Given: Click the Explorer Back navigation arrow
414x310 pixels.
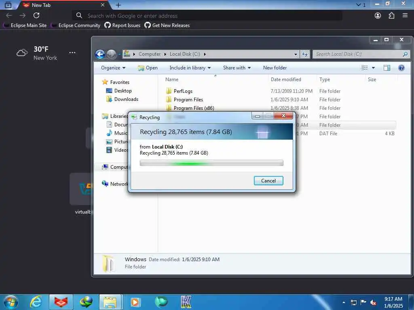Looking at the screenshot, I should pyautogui.click(x=100, y=54).
